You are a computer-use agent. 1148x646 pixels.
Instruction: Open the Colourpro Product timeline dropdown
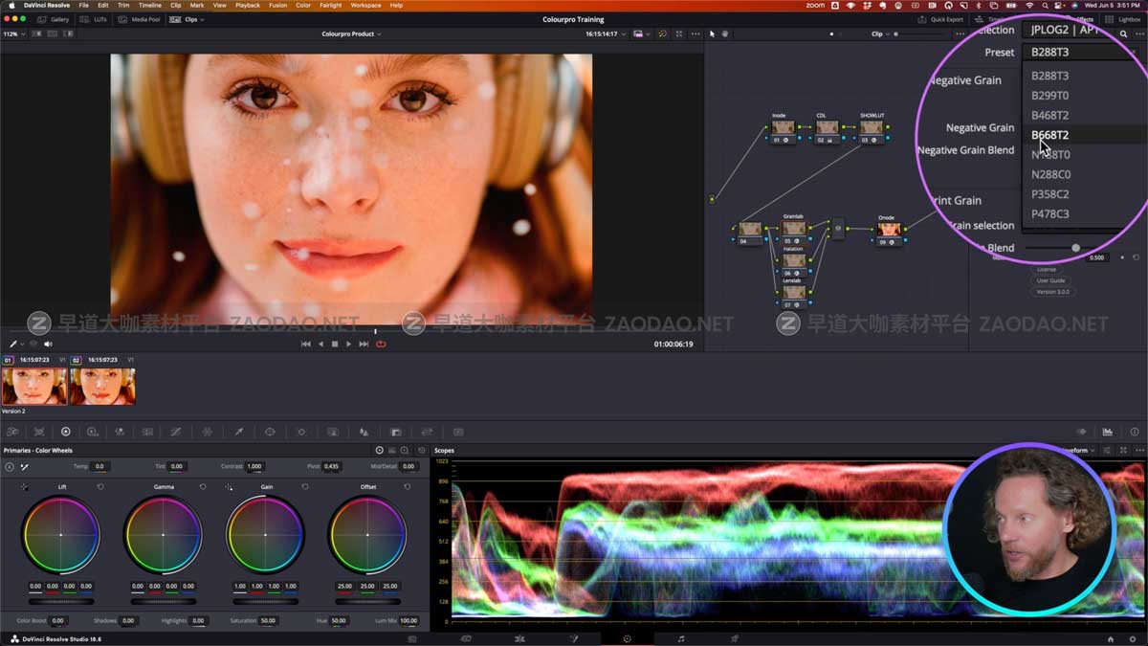(x=351, y=33)
